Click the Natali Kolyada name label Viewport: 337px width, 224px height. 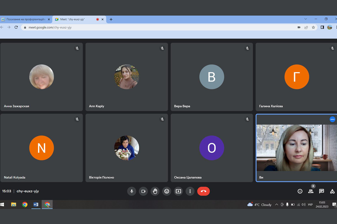(x=14, y=177)
